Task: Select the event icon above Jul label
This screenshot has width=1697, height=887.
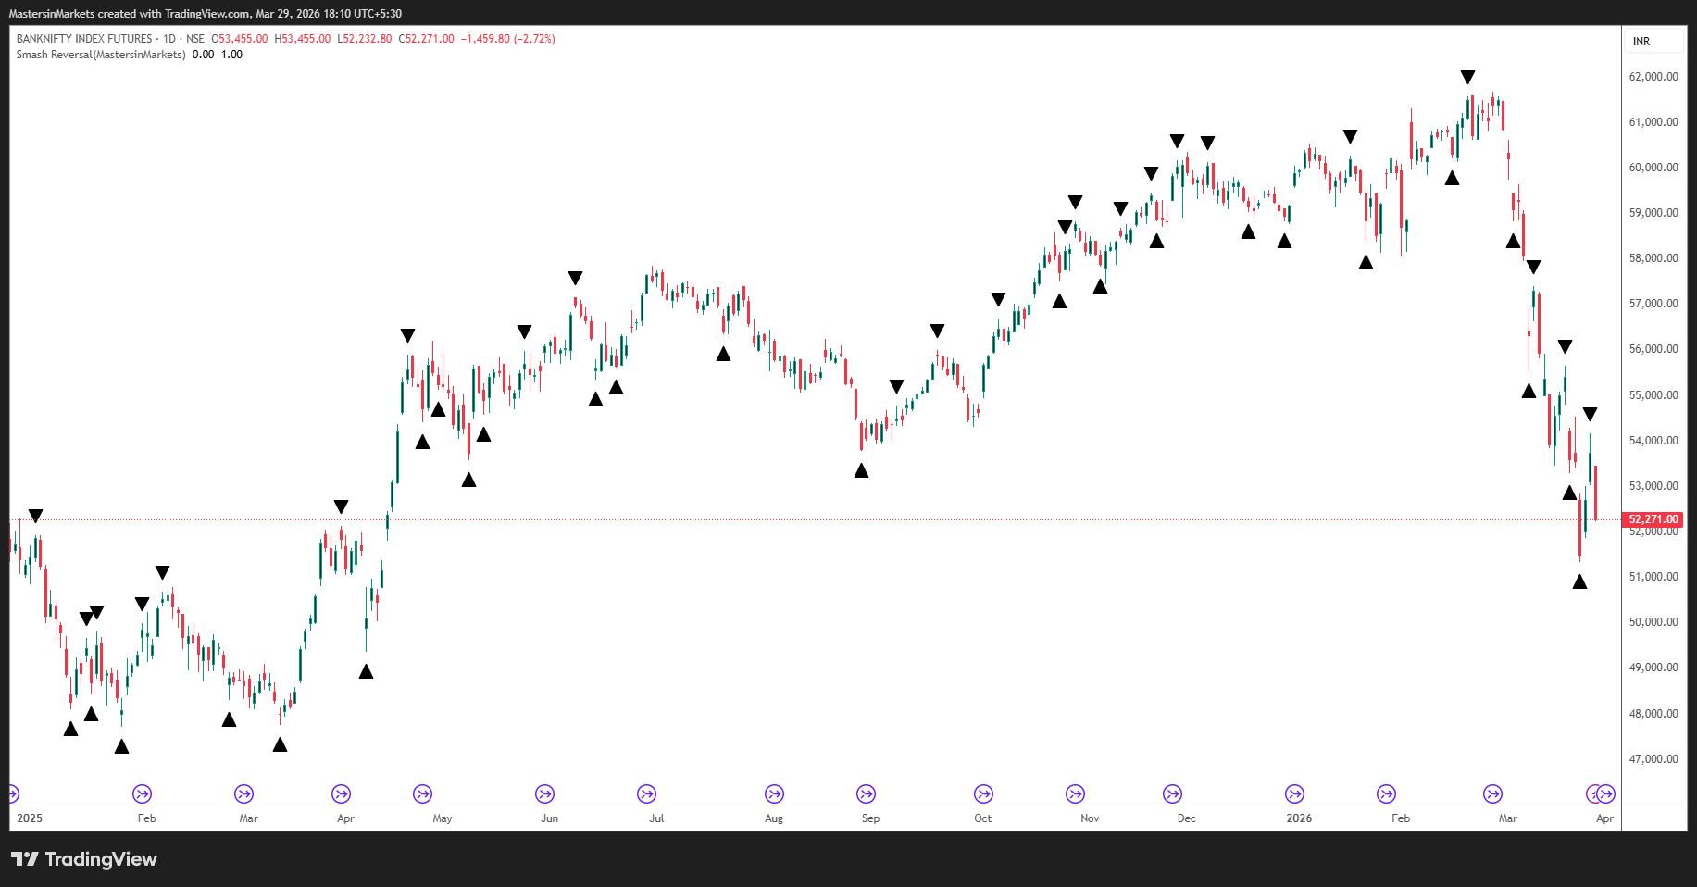Action: (x=646, y=793)
